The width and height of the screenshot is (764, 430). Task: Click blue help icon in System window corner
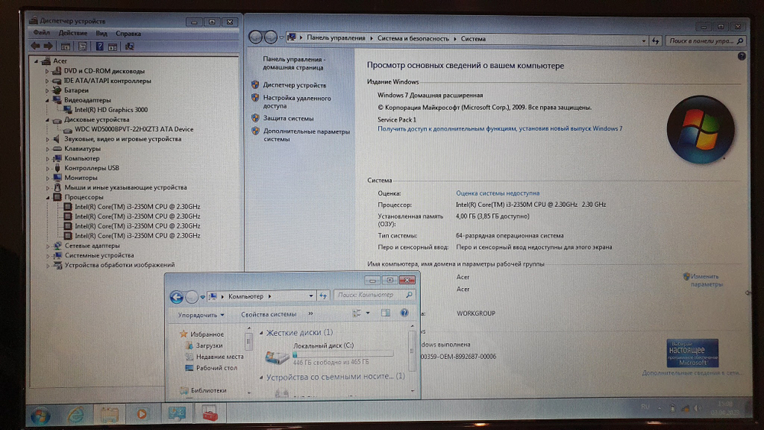pos(742,57)
